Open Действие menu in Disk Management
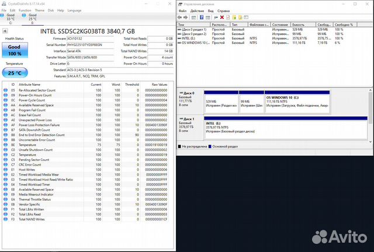The image size is (374, 252). (197, 11)
